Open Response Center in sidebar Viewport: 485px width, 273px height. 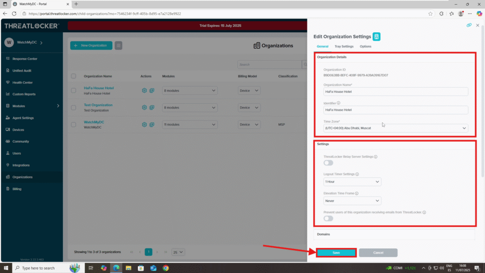point(25,58)
